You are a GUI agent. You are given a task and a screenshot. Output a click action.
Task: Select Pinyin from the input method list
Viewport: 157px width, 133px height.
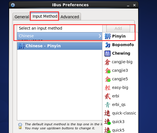pos(120,36)
